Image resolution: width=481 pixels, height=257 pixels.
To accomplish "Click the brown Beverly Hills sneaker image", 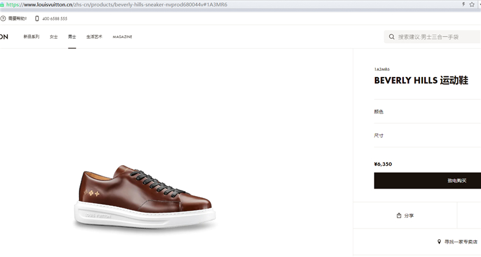I will point(145,197).
